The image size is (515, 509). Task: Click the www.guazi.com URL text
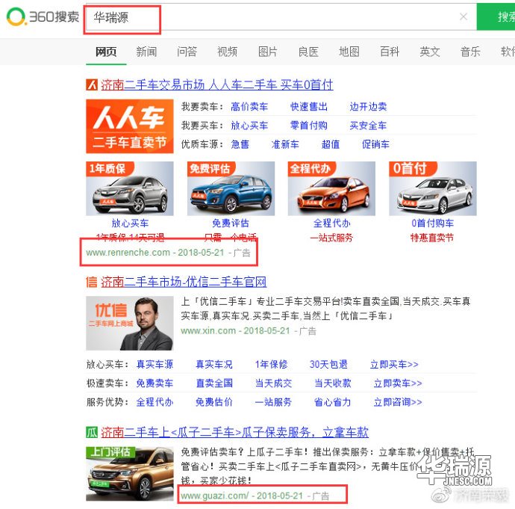tap(215, 496)
